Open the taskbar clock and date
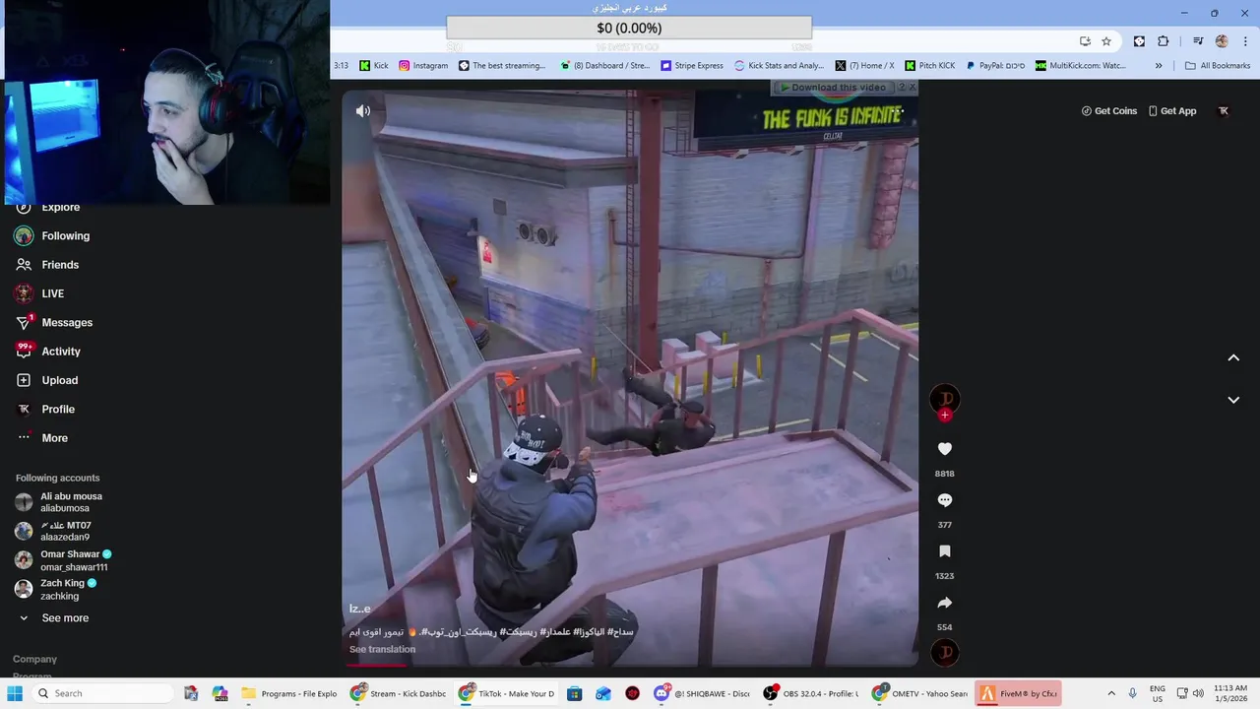The image size is (1260, 709). click(x=1230, y=693)
